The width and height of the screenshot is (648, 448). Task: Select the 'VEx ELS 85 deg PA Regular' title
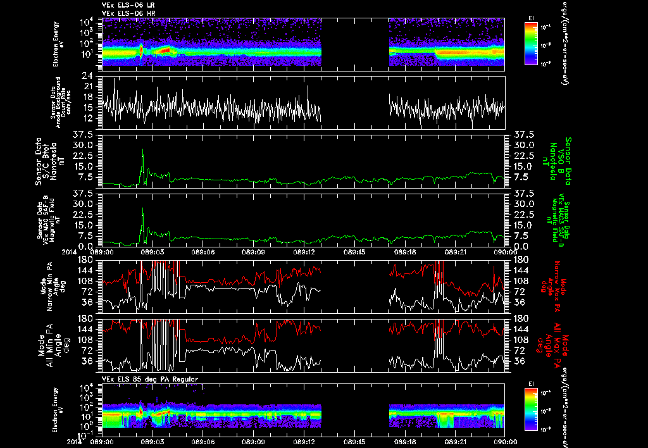(150, 379)
